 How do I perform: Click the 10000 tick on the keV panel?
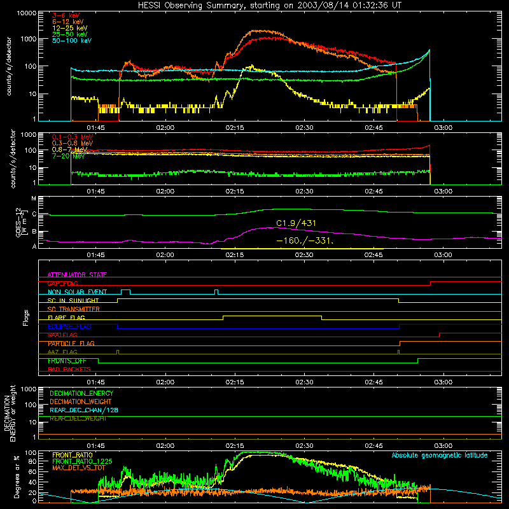click(x=27, y=13)
